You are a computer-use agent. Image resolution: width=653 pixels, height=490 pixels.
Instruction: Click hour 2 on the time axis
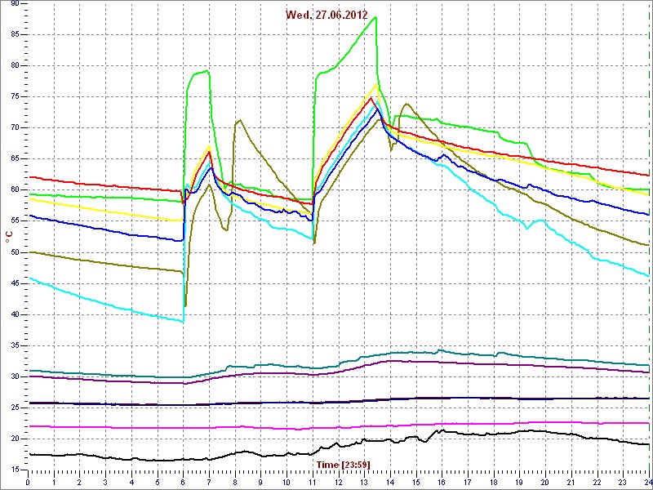[79, 481]
